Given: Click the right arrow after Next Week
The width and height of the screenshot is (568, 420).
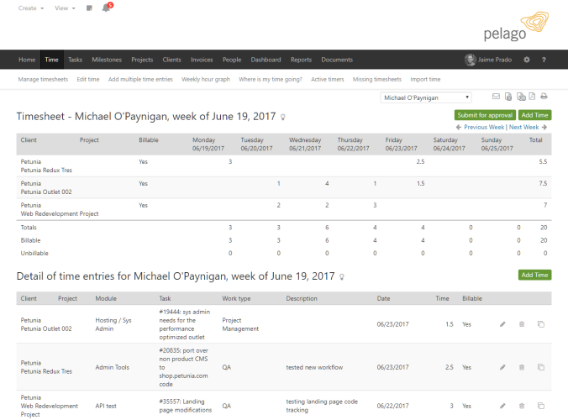Looking at the screenshot, I should pyautogui.click(x=544, y=127).
